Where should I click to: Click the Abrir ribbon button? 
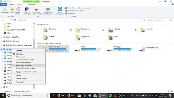[x=12, y=10]
